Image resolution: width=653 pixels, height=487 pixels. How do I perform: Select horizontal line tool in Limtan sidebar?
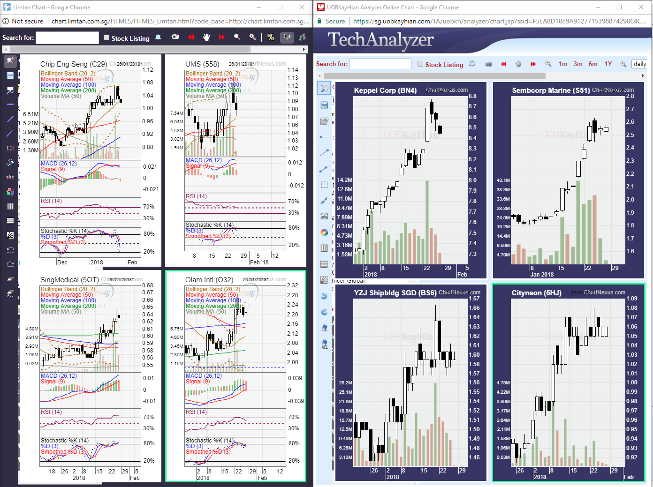pyautogui.click(x=10, y=105)
